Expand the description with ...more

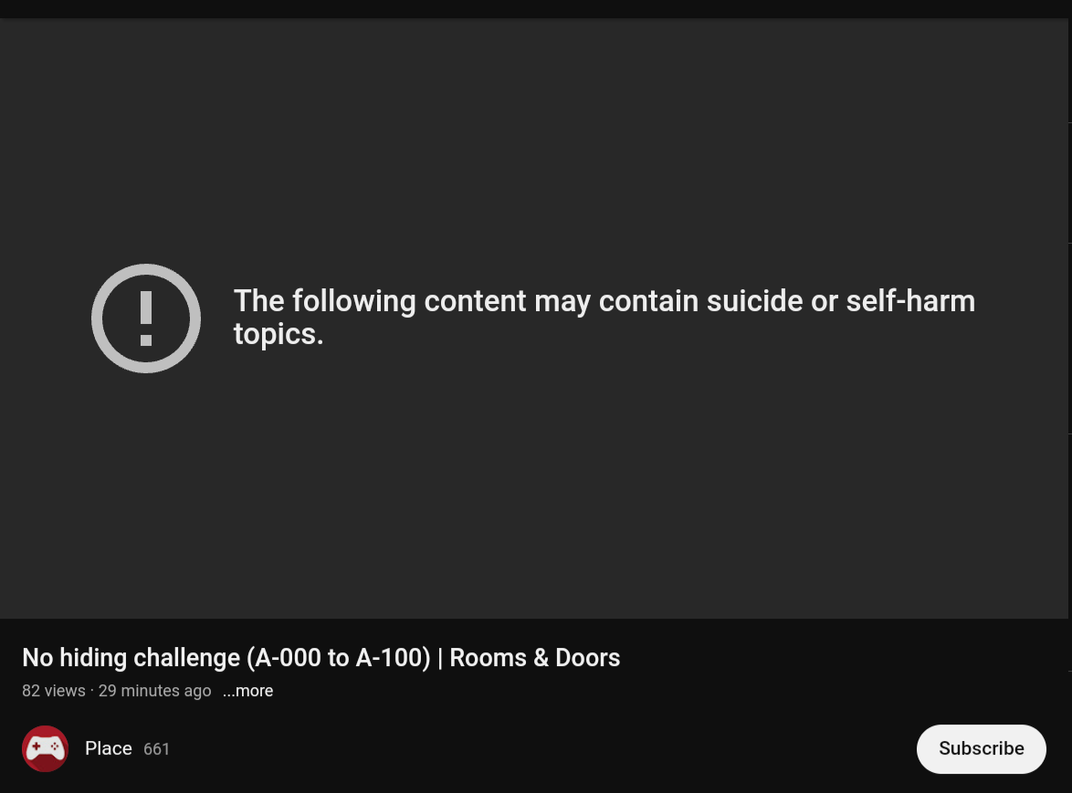(x=247, y=691)
